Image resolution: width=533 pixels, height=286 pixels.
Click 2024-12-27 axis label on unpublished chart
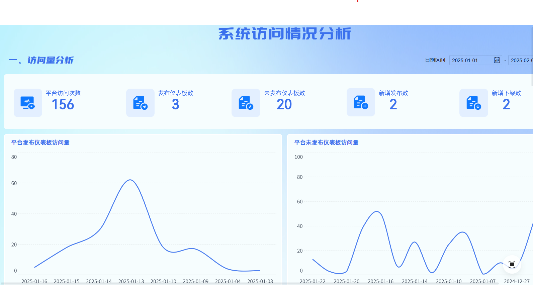tap(517, 281)
